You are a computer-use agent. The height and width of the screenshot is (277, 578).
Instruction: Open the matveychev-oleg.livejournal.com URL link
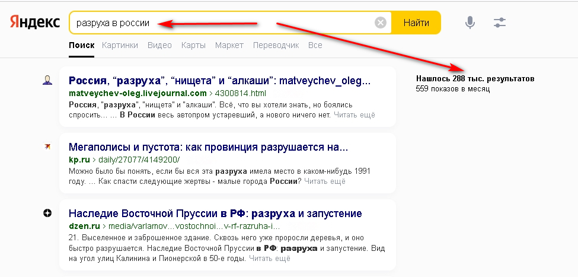(138, 93)
